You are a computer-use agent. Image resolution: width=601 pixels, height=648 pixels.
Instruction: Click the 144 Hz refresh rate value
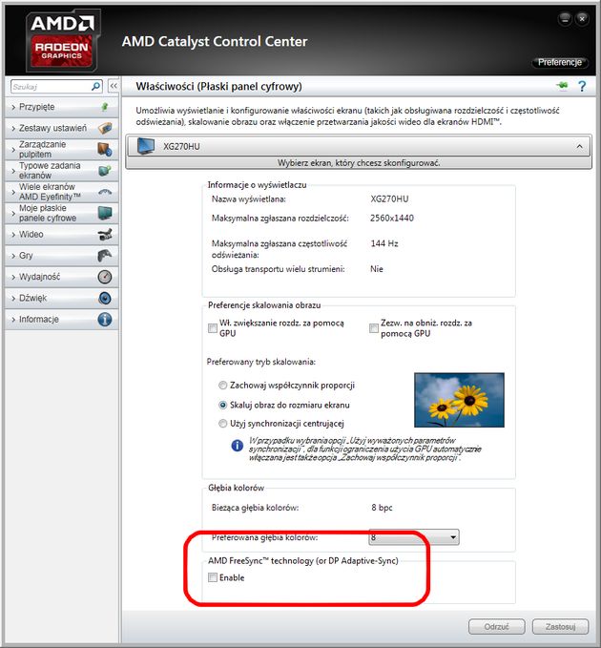pos(384,243)
